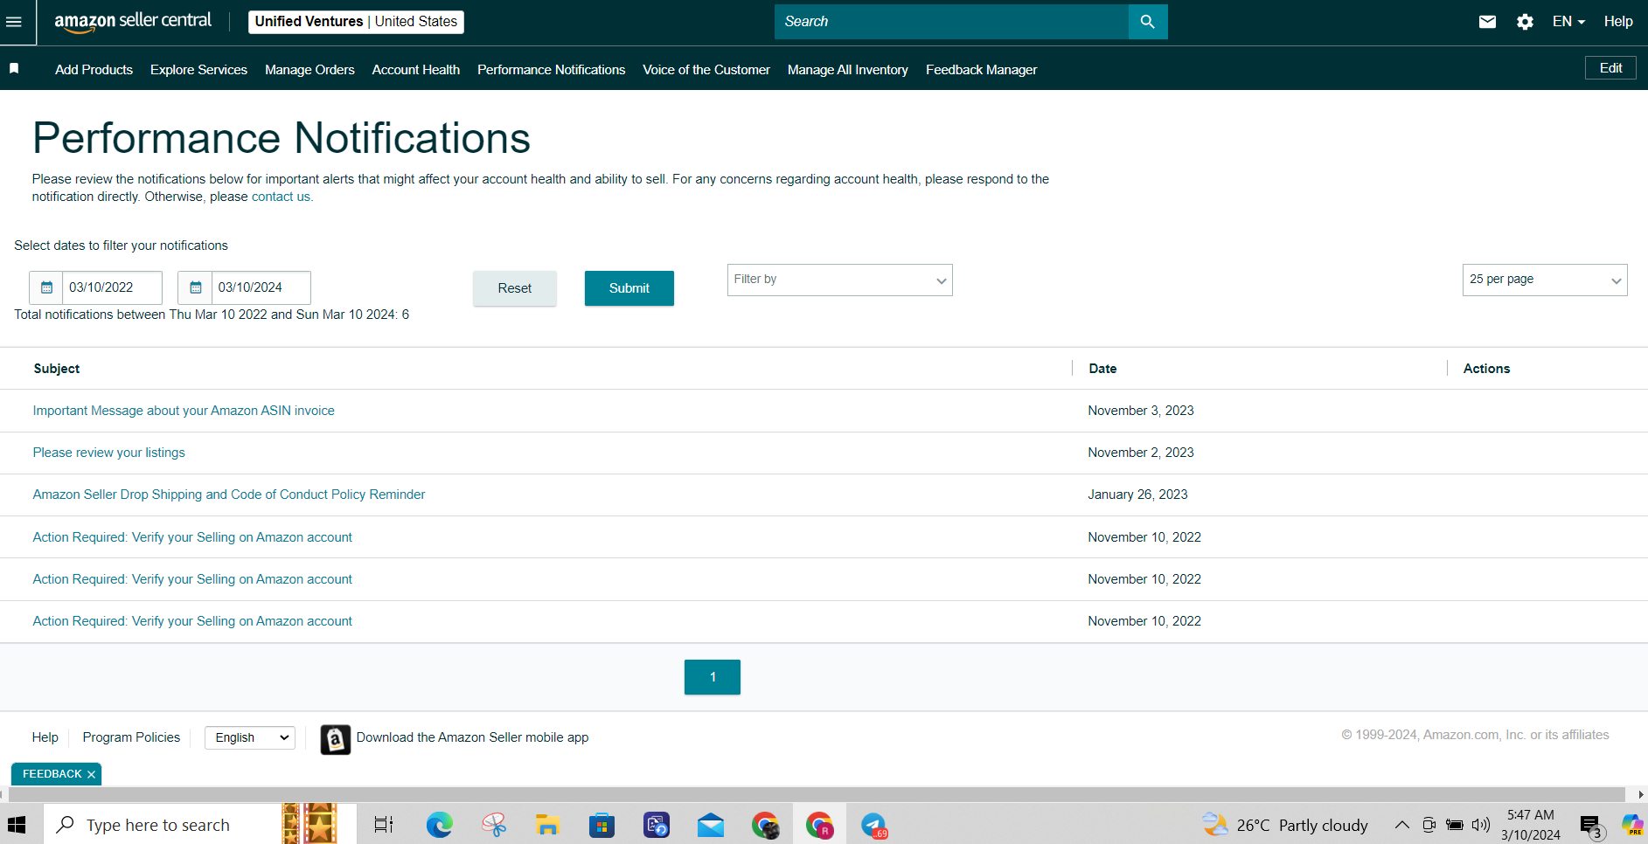
Task: Open Drop Shipping Policy Reminder notification
Action: tap(229, 495)
